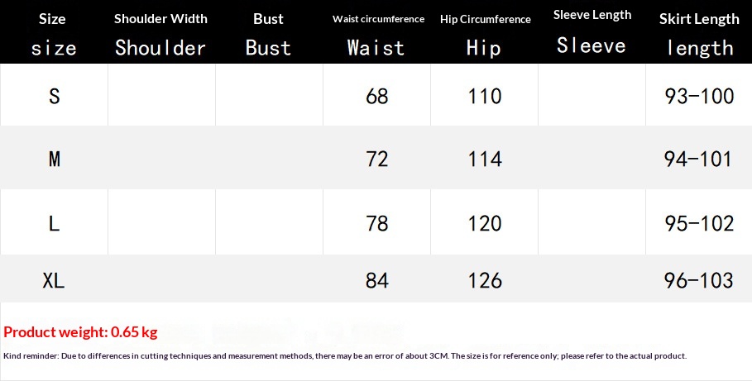The height and width of the screenshot is (381, 752).
Task: Select skirt length 94-101 cell
Action: point(699,159)
